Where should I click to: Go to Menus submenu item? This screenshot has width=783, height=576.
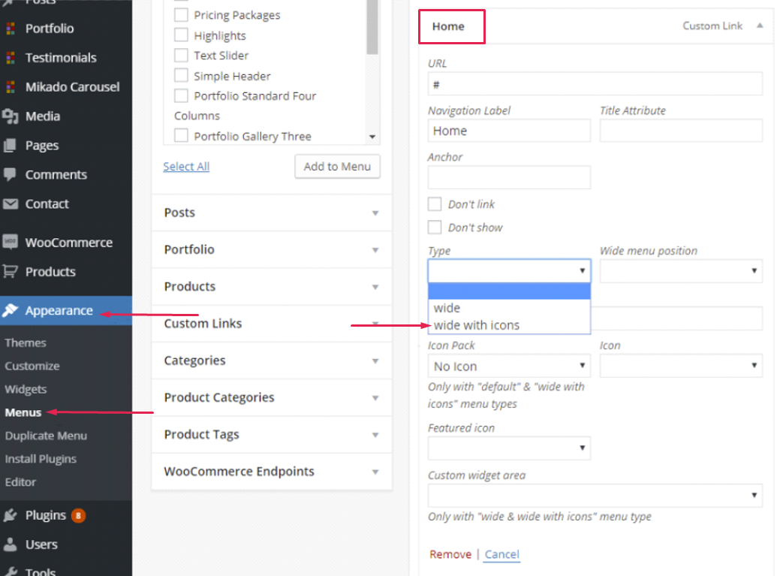tap(23, 412)
